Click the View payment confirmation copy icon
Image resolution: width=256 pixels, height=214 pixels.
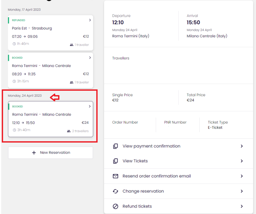(x=115, y=146)
